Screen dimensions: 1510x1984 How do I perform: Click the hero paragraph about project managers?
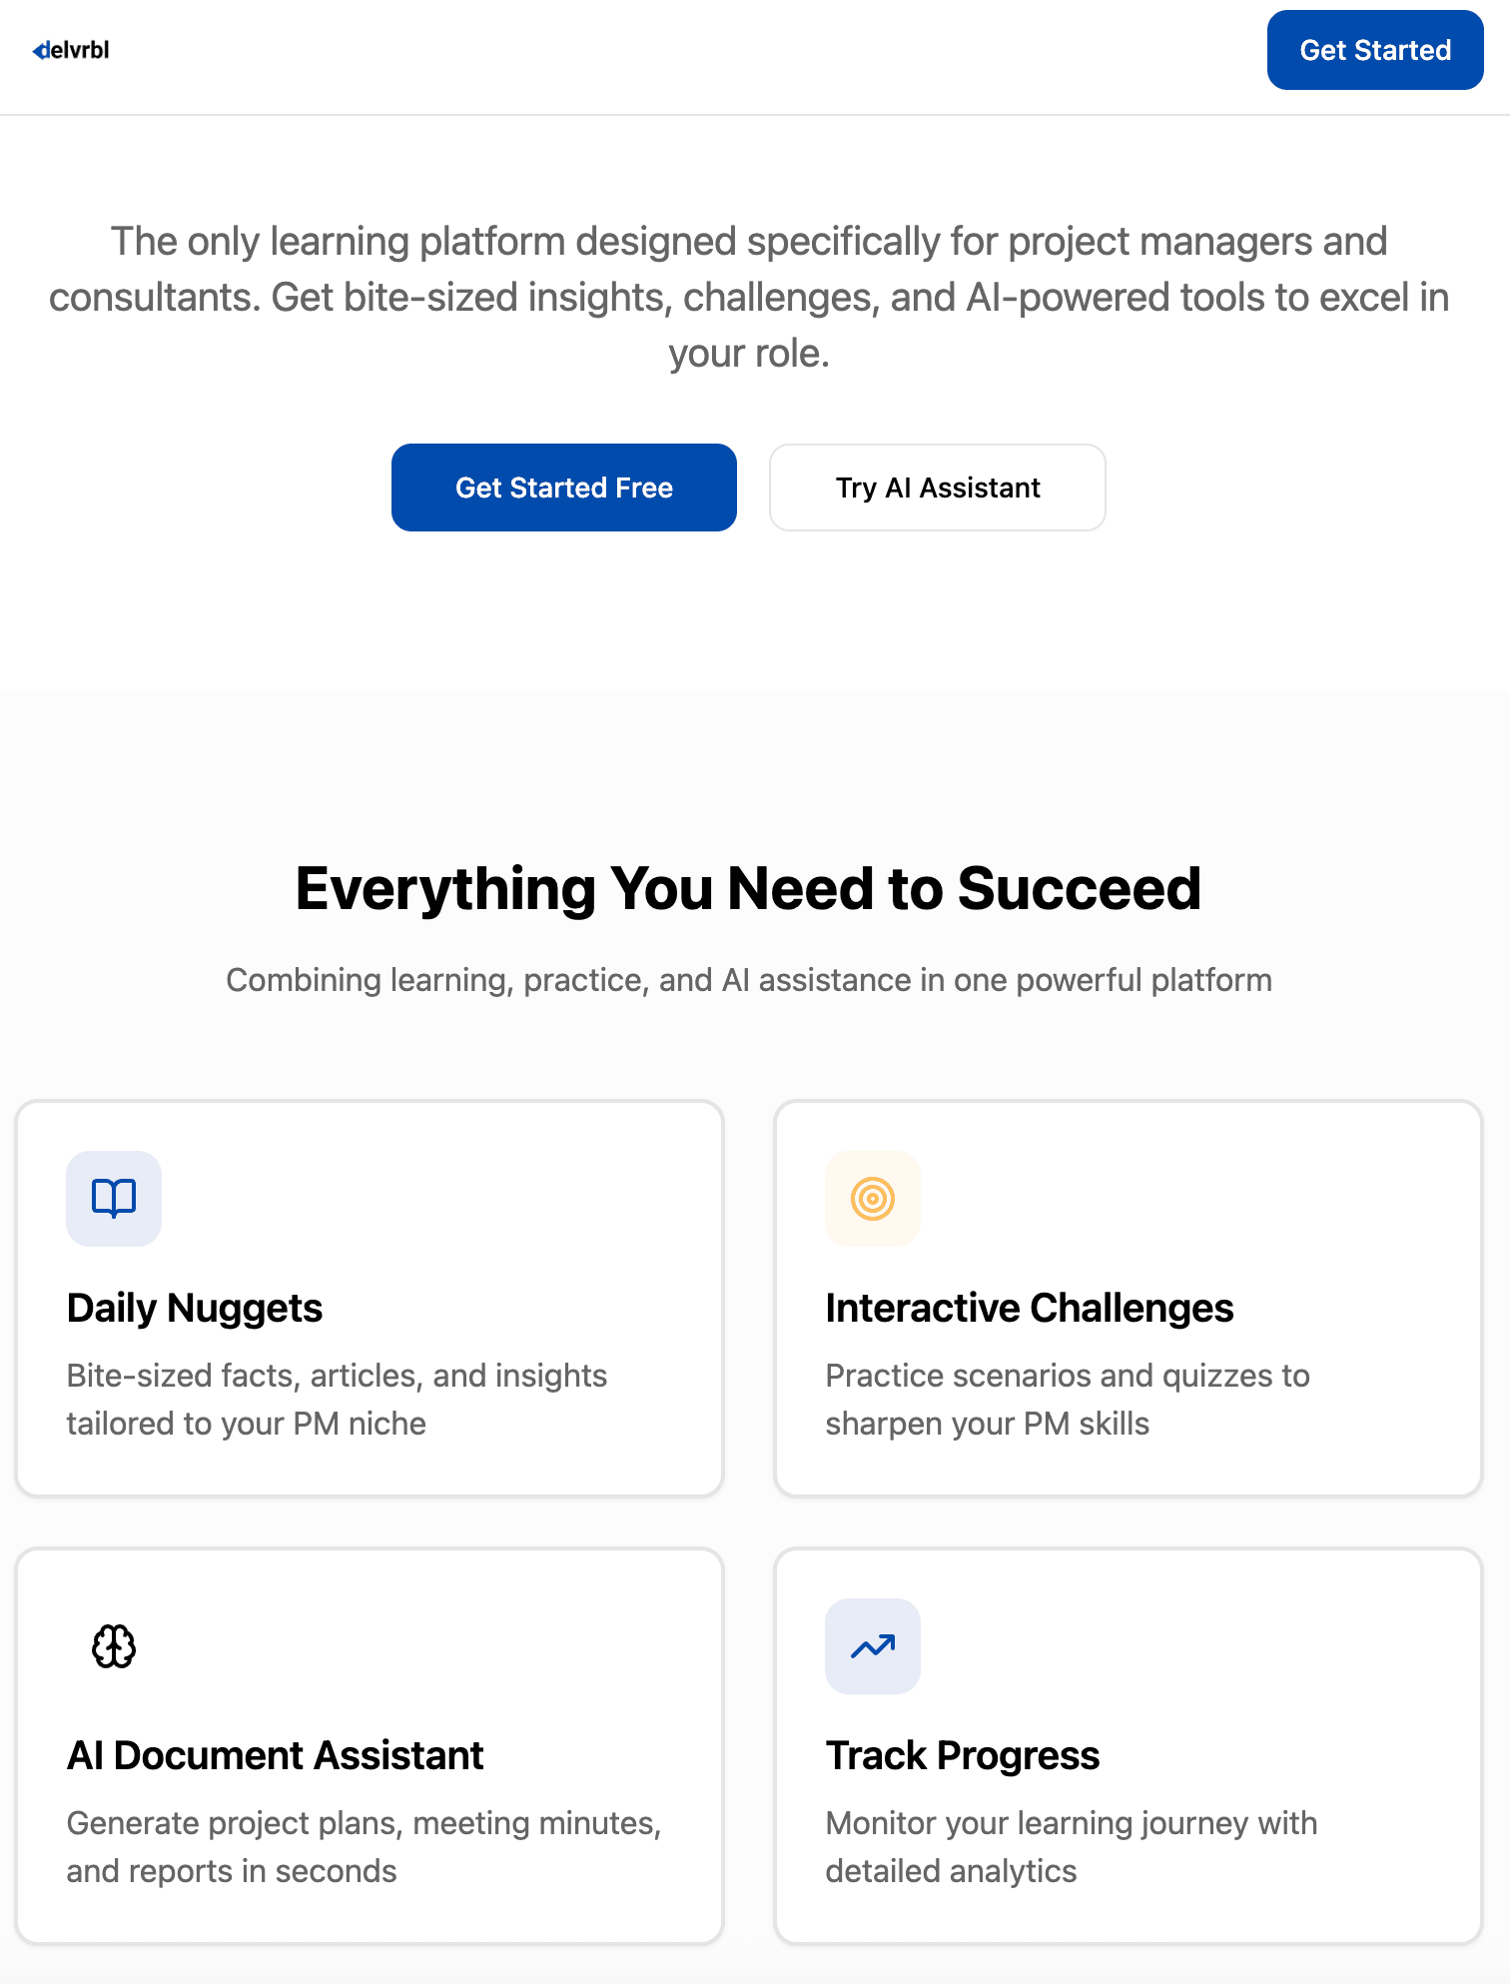[748, 297]
